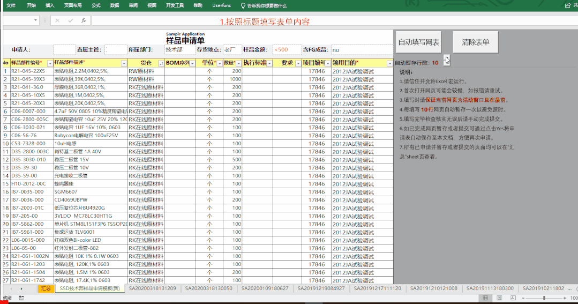Open the 审阅 ribbon tab
Viewport: 578px width, 304px height.
coord(133,5)
